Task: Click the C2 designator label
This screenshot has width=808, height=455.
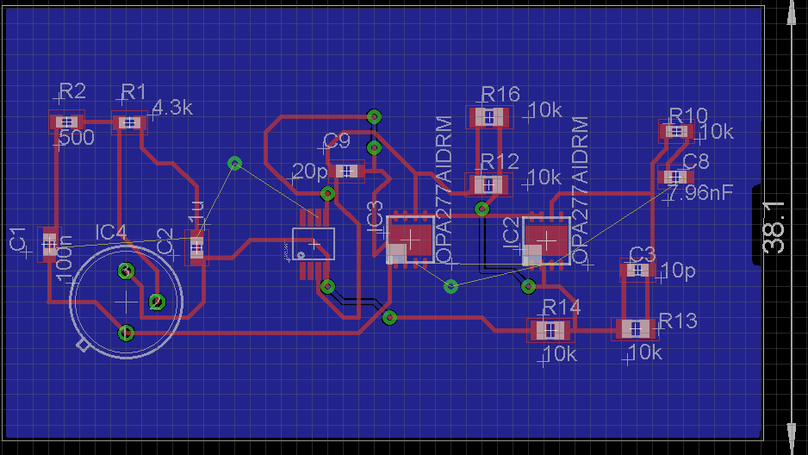Action: pos(165,241)
